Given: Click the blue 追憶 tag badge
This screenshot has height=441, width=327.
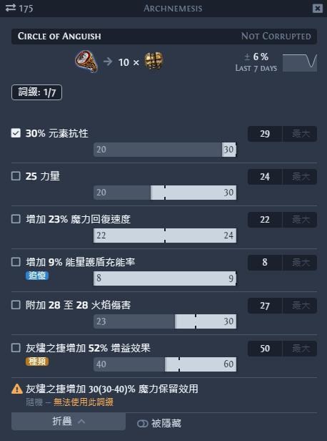Looking at the screenshot, I should tap(37, 276).
